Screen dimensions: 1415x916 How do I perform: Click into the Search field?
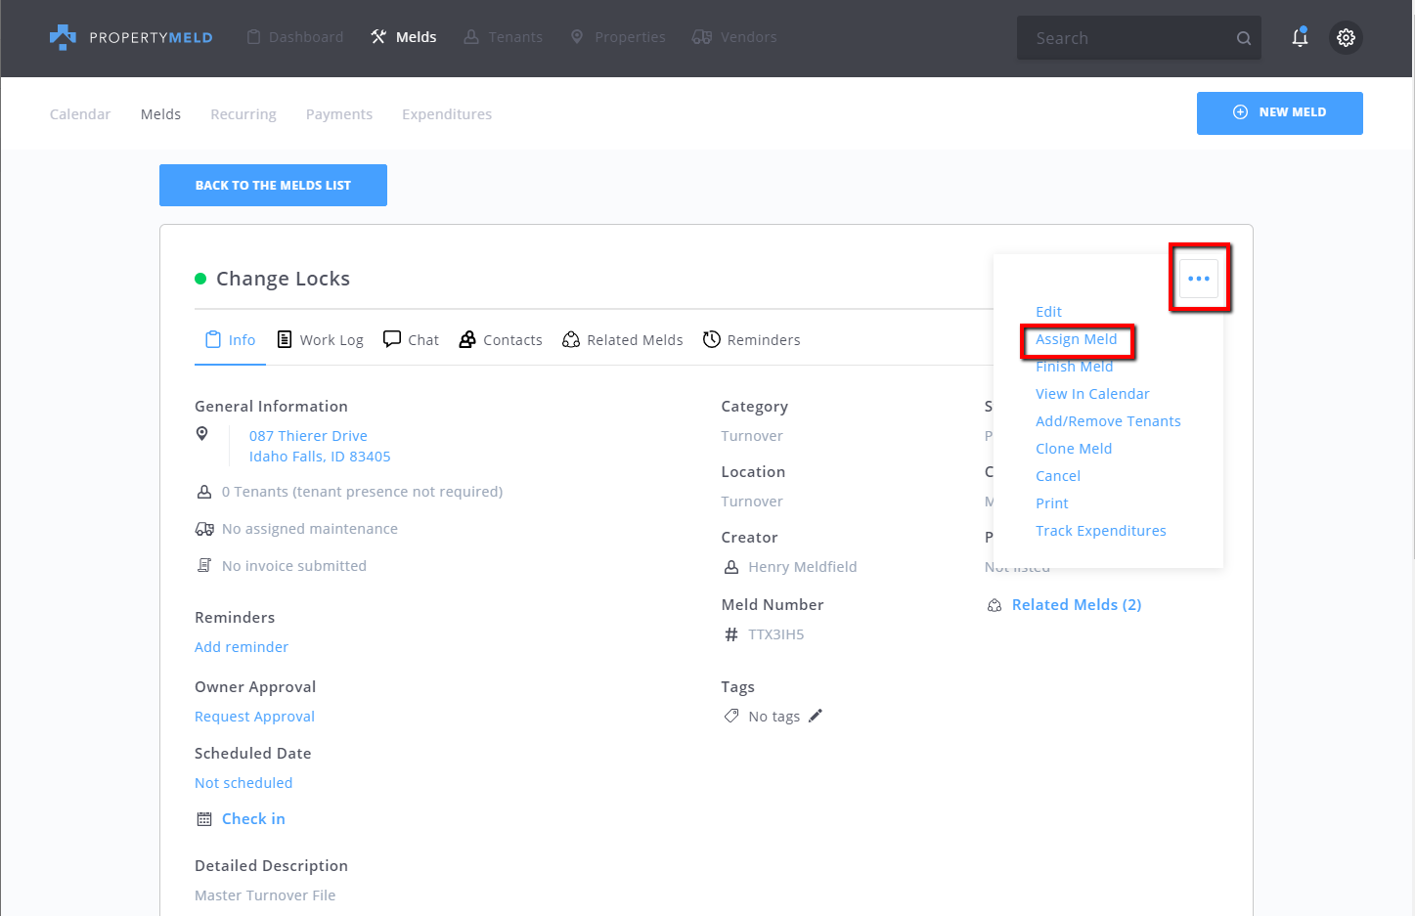pos(1125,38)
